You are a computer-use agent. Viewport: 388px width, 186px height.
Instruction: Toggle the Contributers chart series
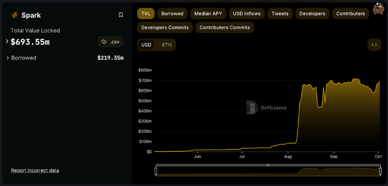click(x=351, y=13)
